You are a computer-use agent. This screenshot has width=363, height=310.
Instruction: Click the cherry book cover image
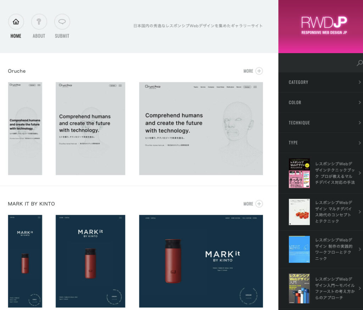pos(299,212)
